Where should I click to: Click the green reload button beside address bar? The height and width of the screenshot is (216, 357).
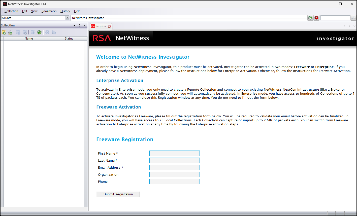pyautogui.click(x=310, y=18)
